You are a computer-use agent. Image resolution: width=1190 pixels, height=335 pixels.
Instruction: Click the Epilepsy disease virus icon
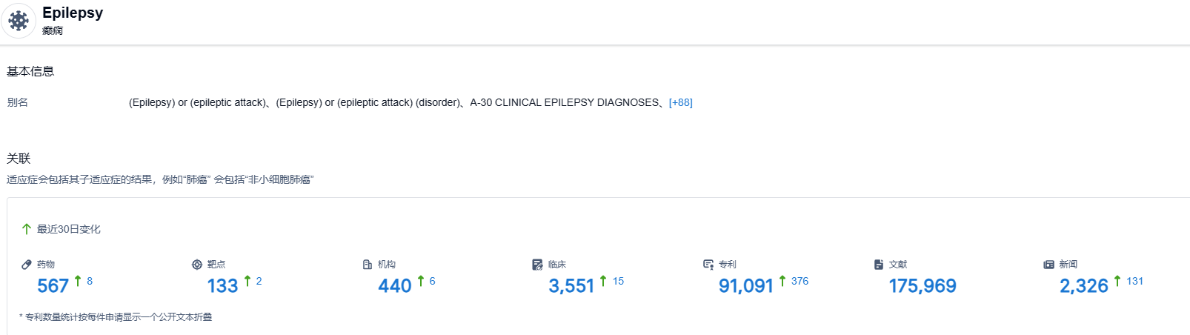(x=19, y=21)
